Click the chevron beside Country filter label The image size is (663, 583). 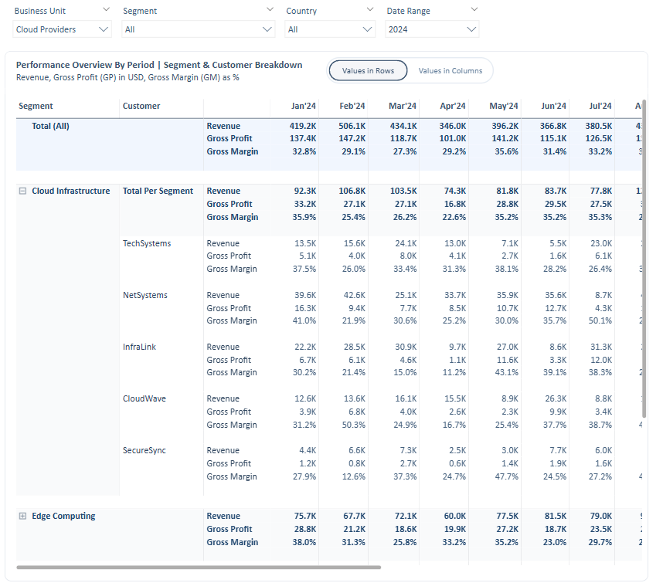pyautogui.click(x=370, y=9)
